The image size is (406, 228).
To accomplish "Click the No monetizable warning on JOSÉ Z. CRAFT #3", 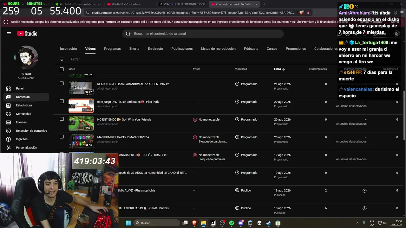I will pos(206,155).
